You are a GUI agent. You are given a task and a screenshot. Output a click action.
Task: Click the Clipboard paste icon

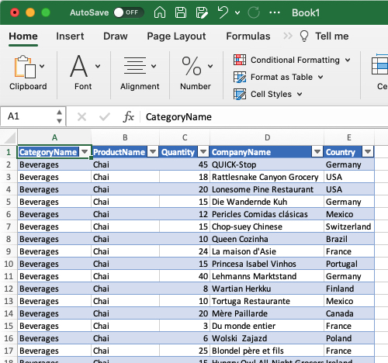point(25,67)
